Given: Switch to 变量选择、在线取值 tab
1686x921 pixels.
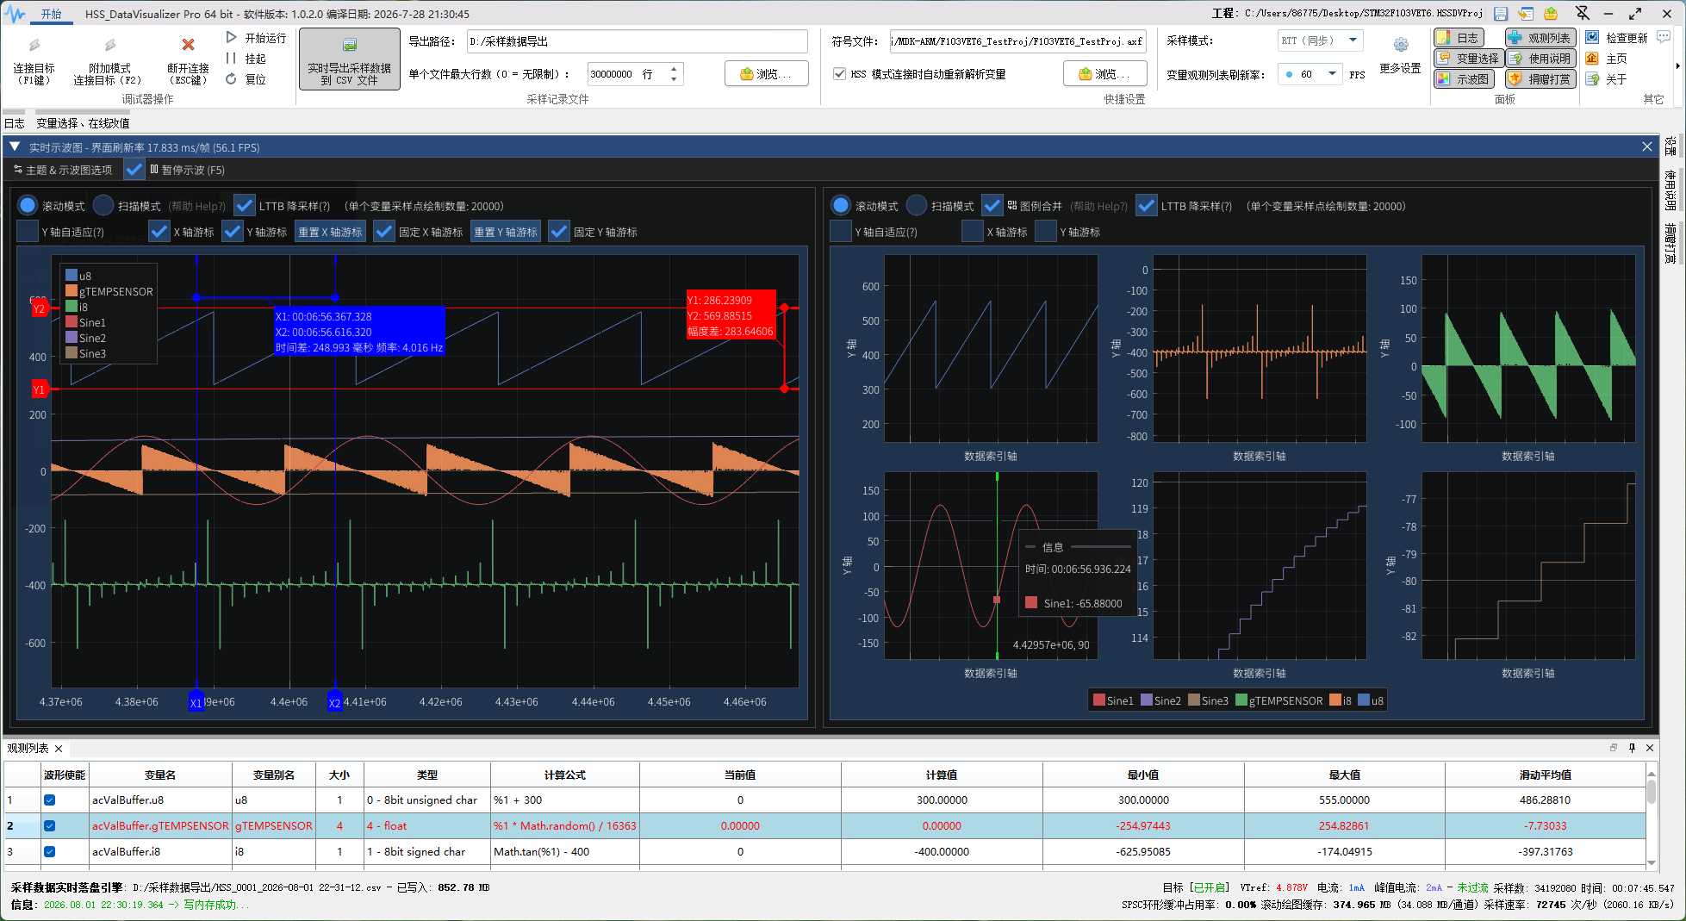Looking at the screenshot, I should (x=83, y=123).
